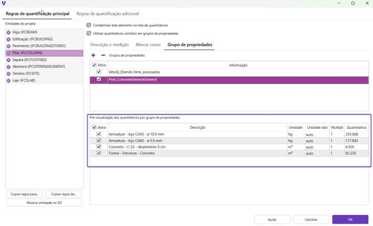
Task: Click Descrição column header in preview table
Action: point(198,128)
